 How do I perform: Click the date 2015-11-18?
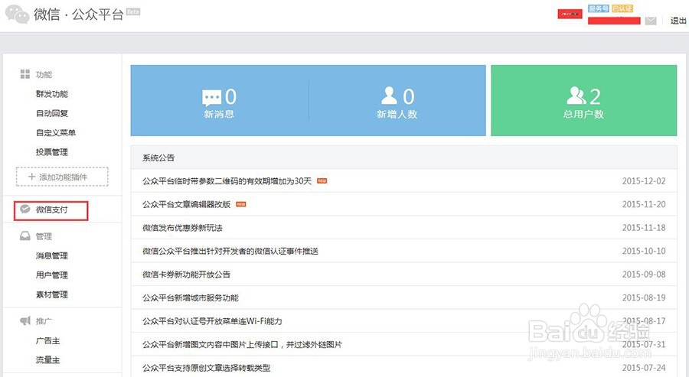coord(644,227)
